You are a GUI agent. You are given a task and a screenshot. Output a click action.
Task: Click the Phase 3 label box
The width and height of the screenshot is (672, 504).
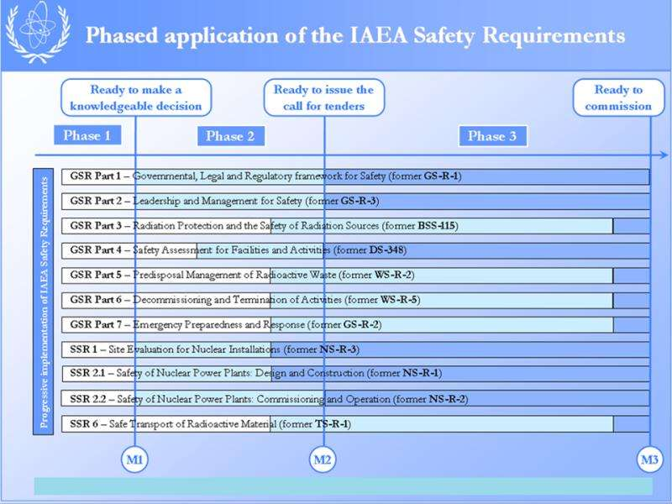[x=492, y=136]
